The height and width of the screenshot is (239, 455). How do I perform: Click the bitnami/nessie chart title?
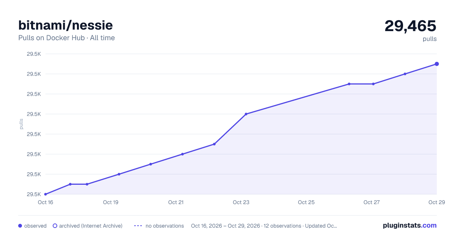[66, 25]
